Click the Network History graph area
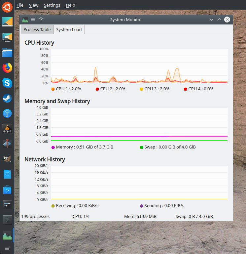The width and height of the screenshot is (246, 254). [x=139, y=183]
